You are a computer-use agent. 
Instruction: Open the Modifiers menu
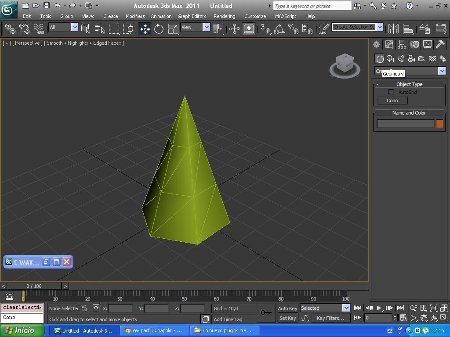(135, 16)
